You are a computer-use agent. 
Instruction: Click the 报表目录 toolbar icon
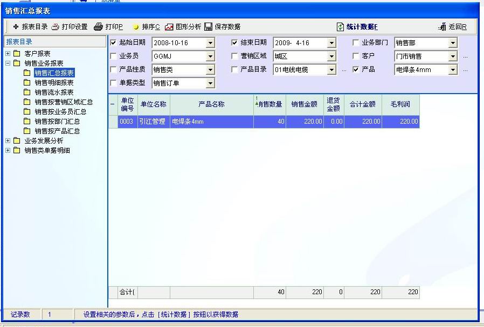[16, 27]
